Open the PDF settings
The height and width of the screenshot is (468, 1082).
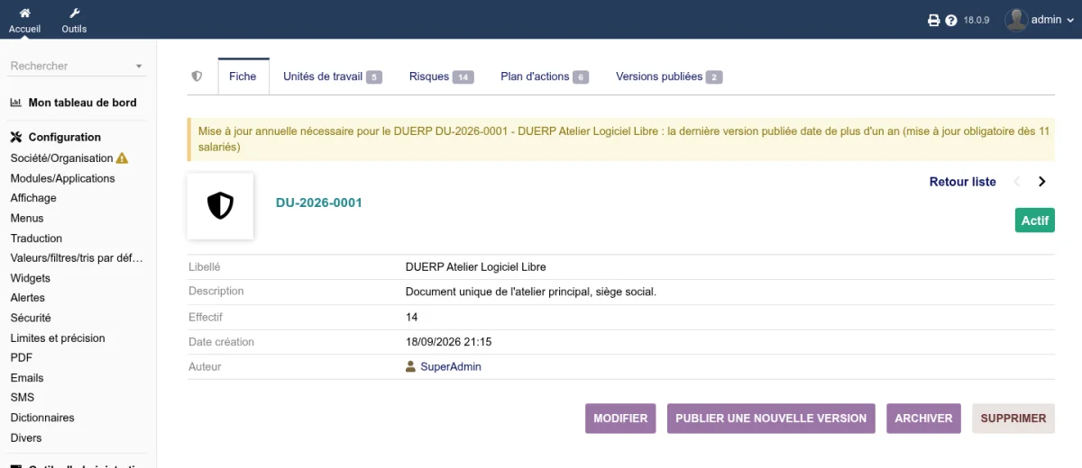22,358
